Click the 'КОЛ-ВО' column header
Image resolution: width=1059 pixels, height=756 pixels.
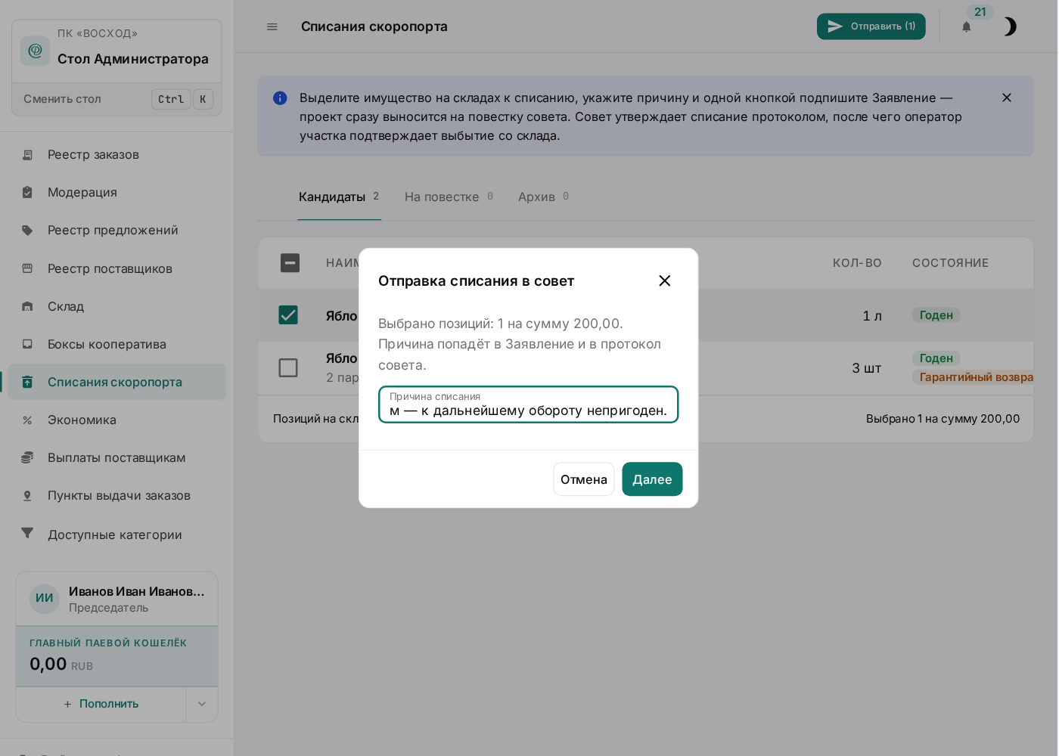click(x=857, y=263)
